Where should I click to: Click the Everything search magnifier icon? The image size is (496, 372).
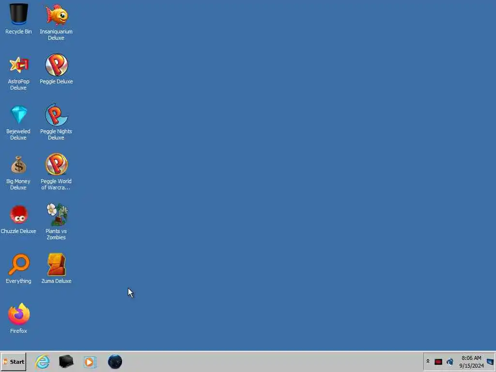(19, 264)
